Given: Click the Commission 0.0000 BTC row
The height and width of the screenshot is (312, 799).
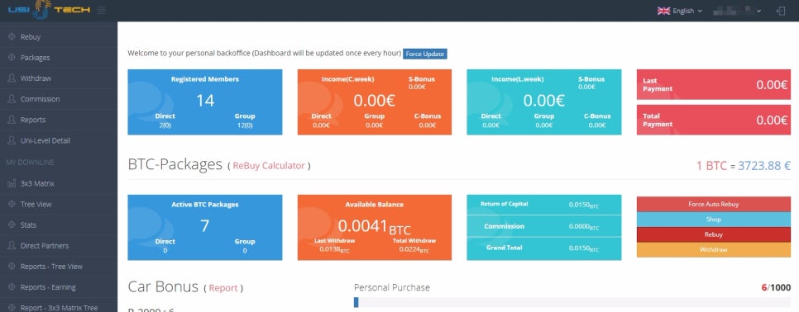Looking at the screenshot, I should click(x=544, y=226).
